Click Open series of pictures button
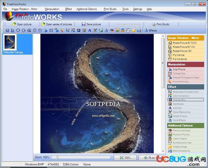The width and height of the screenshot is (208, 168). tap(57, 24)
